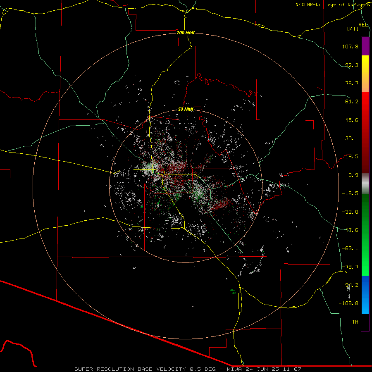This screenshot has width=372, height=372.
Task: Click the TH label on the legend
Action: [x=355, y=322]
